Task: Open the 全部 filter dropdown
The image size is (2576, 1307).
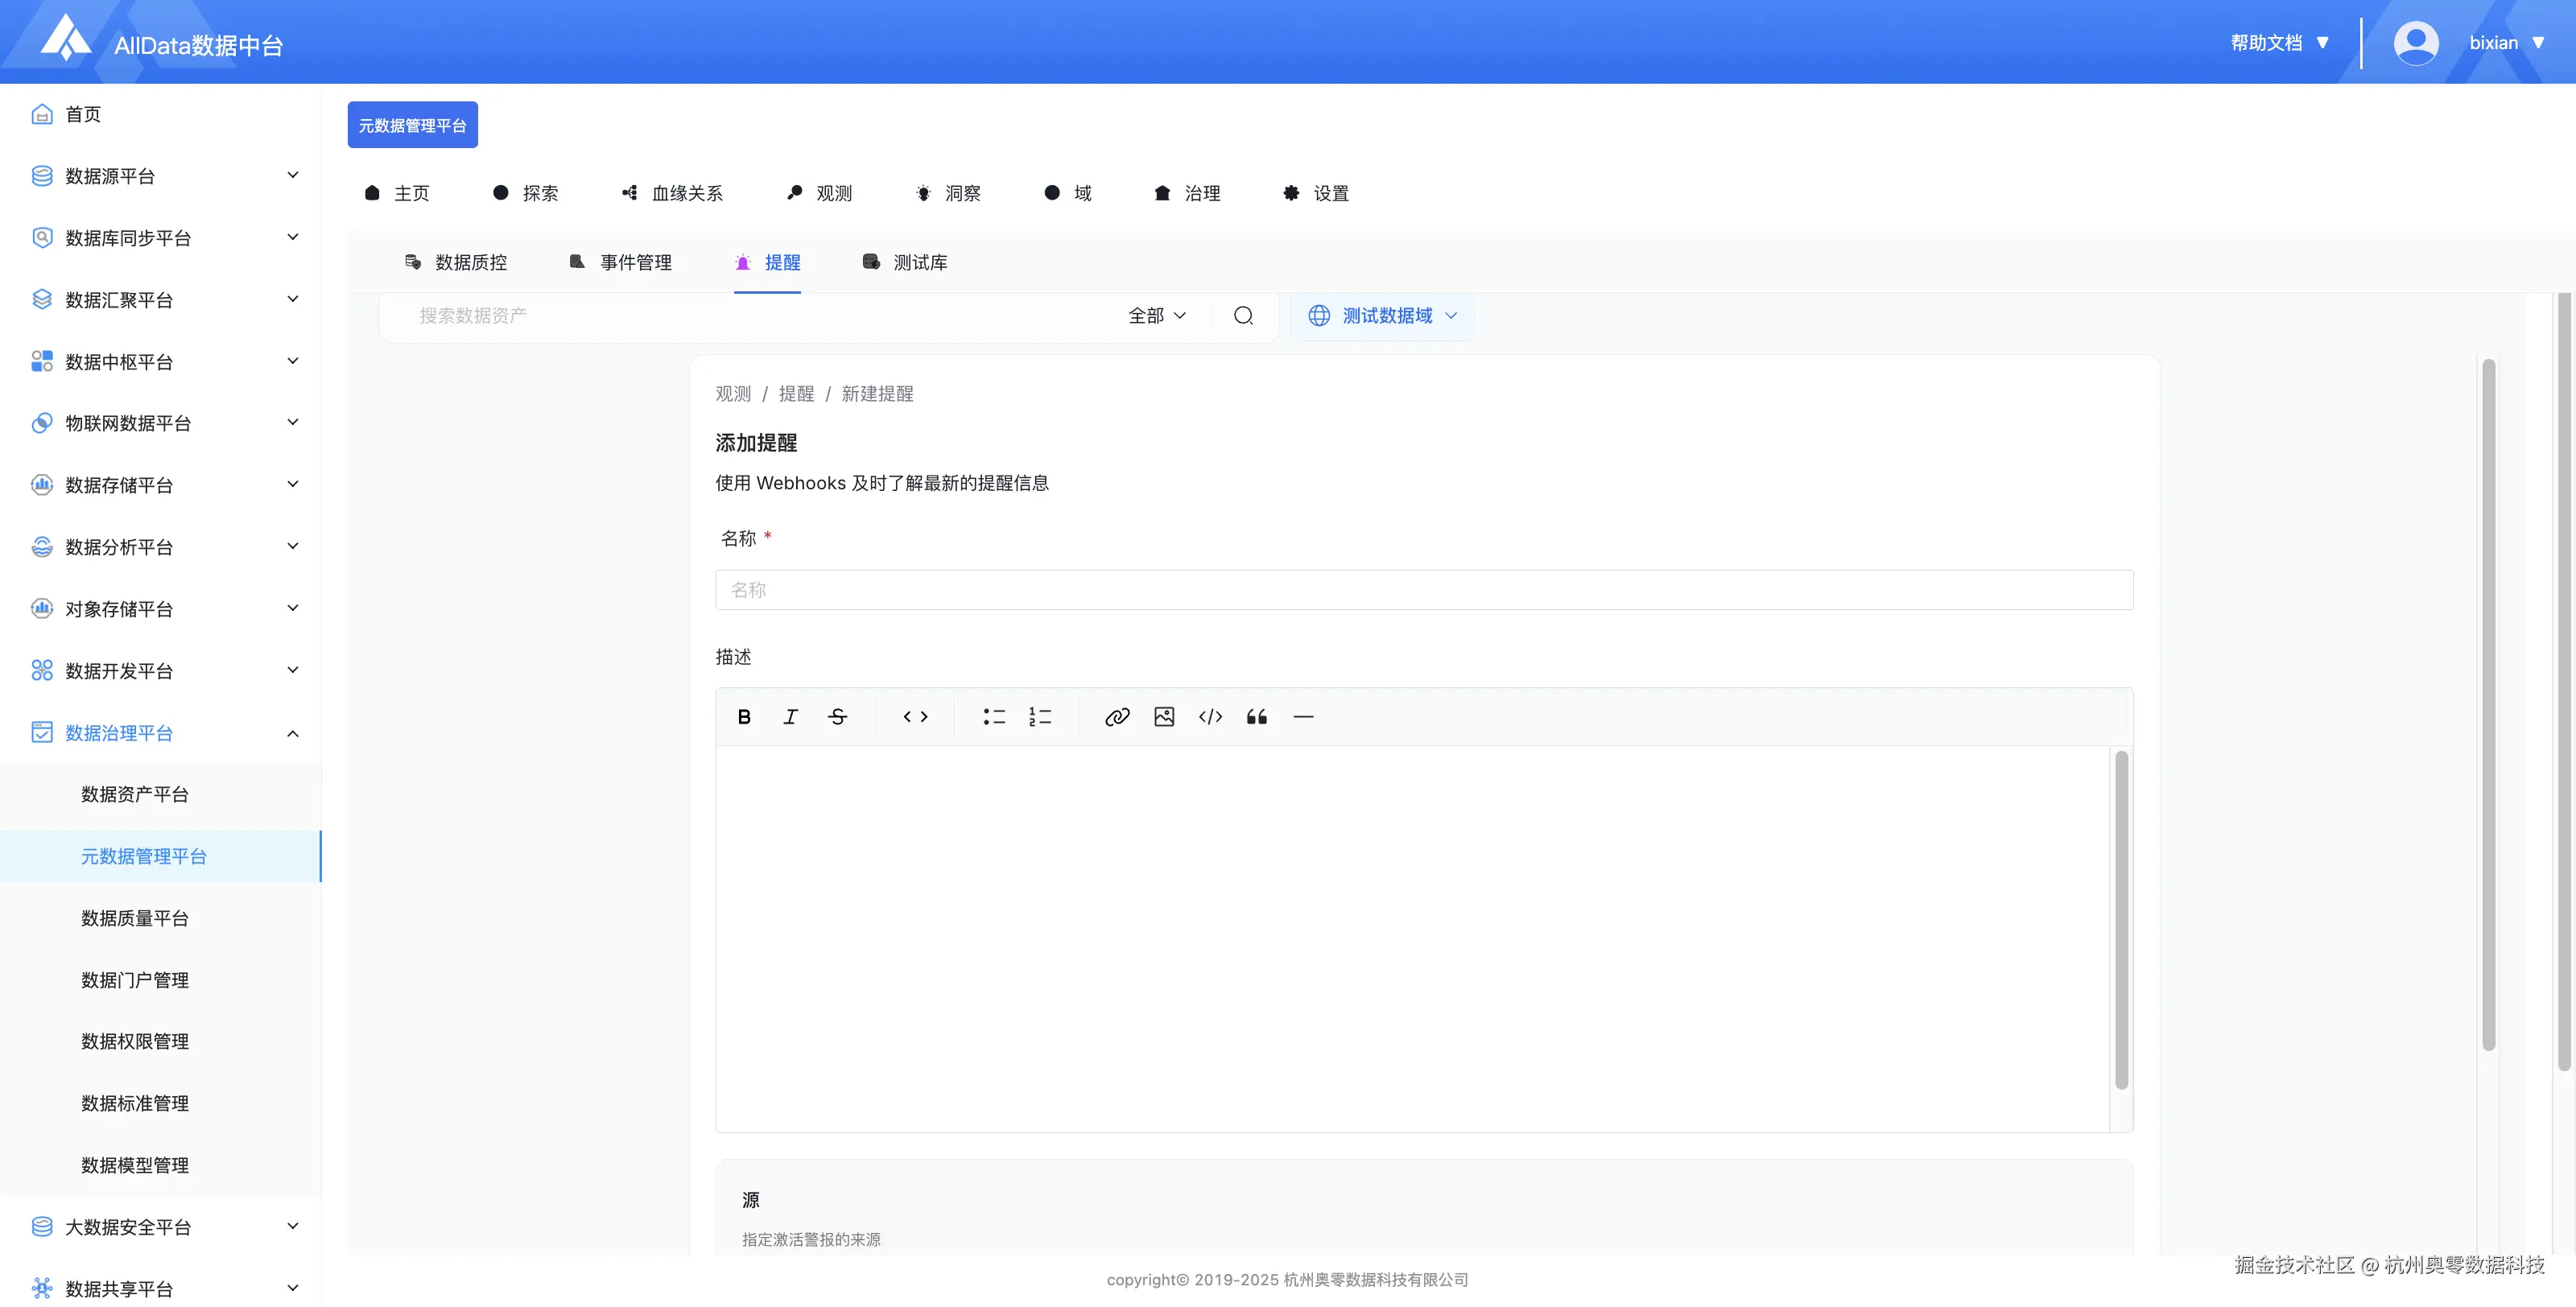Action: click(1156, 315)
